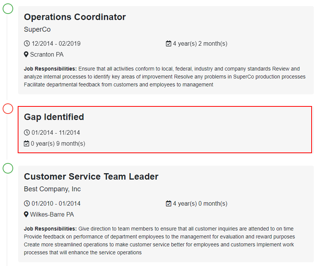The width and height of the screenshot is (318, 266).
Task: Click the location pin beside Scranton PA
Action: pyautogui.click(x=26, y=54)
